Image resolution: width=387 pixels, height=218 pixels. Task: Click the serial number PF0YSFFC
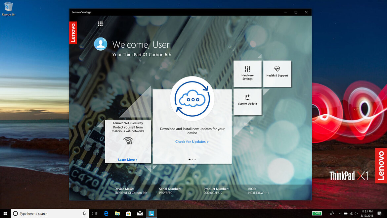point(166,193)
